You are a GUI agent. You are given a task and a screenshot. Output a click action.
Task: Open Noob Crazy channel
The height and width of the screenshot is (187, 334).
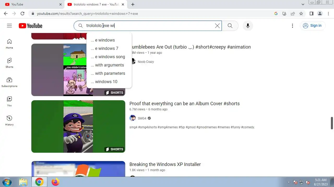(x=146, y=62)
